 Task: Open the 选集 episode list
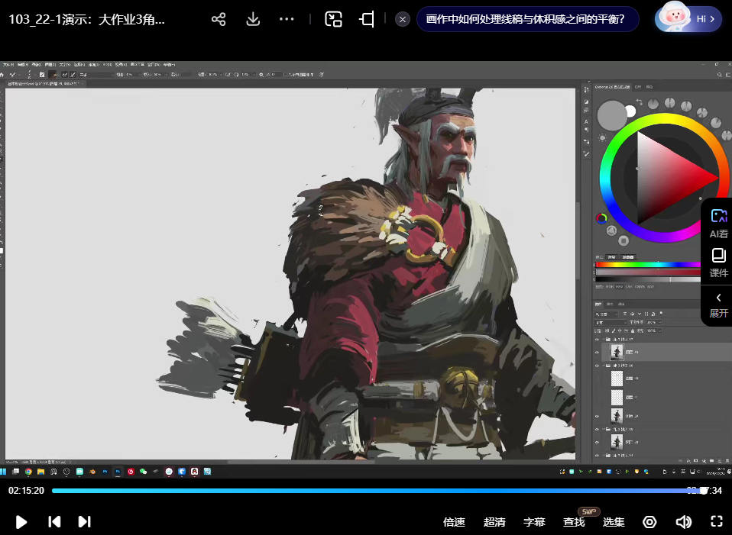[x=614, y=522]
